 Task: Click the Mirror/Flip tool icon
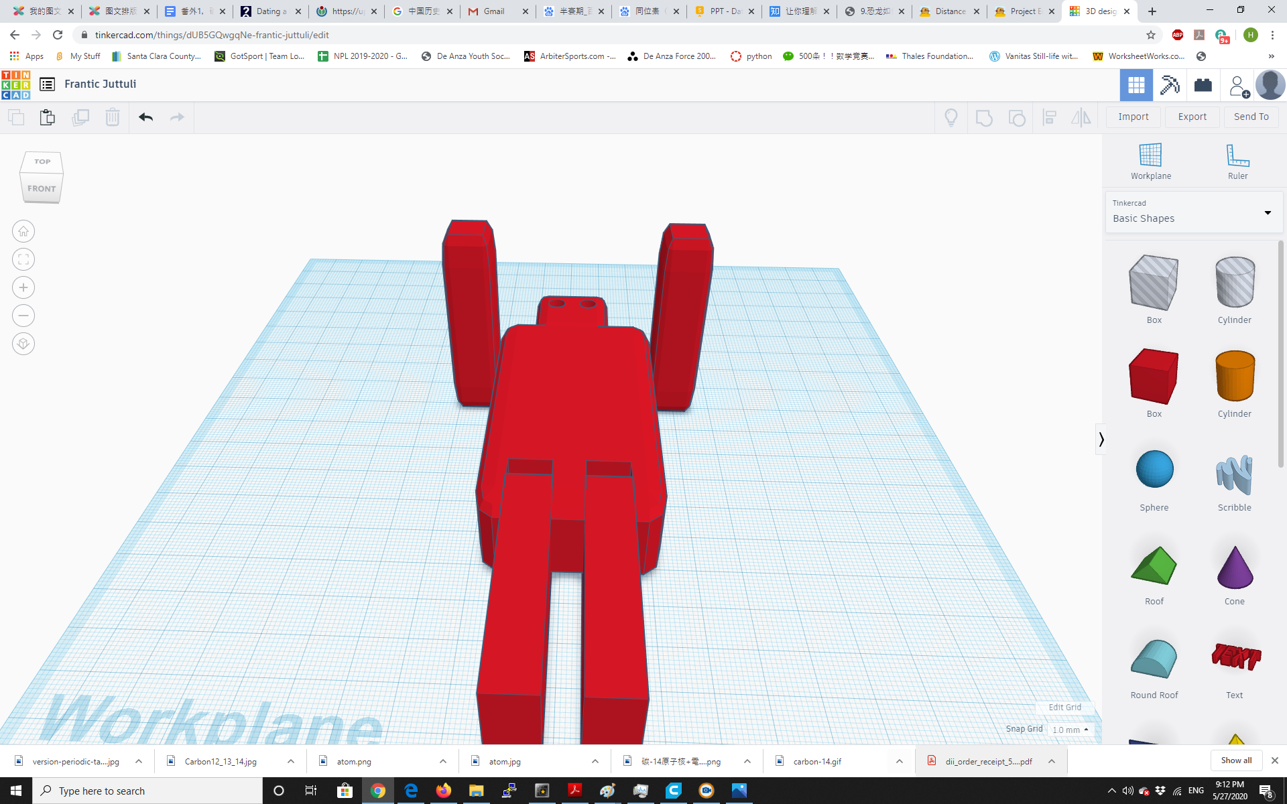[1081, 117]
